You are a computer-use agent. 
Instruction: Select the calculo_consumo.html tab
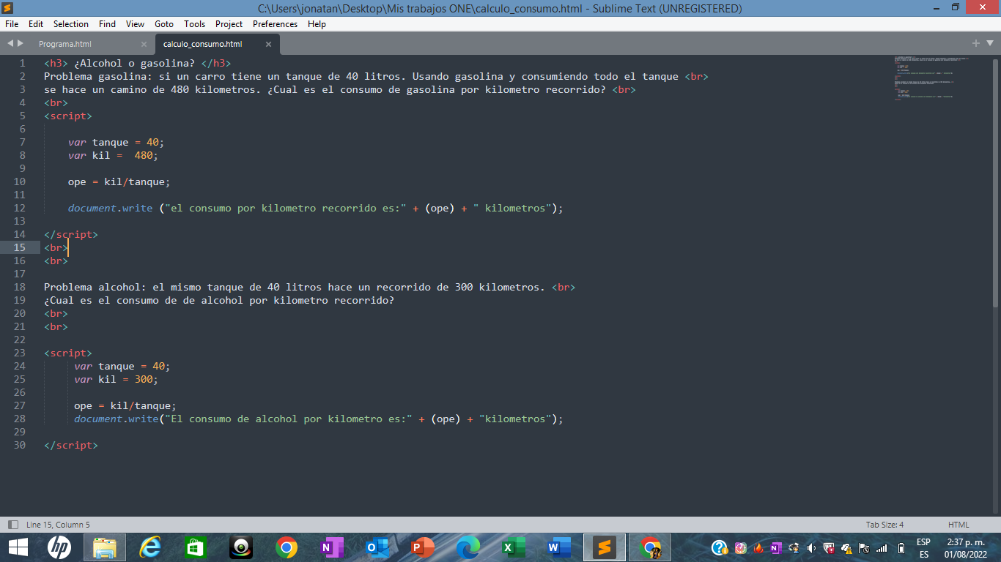[x=217, y=44]
